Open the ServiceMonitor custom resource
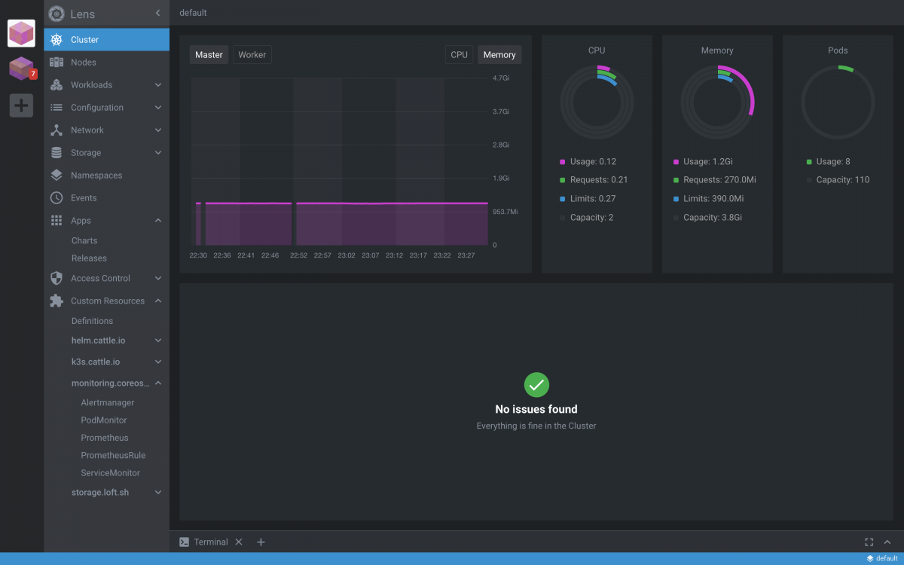This screenshot has width=904, height=565. tap(110, 473)
